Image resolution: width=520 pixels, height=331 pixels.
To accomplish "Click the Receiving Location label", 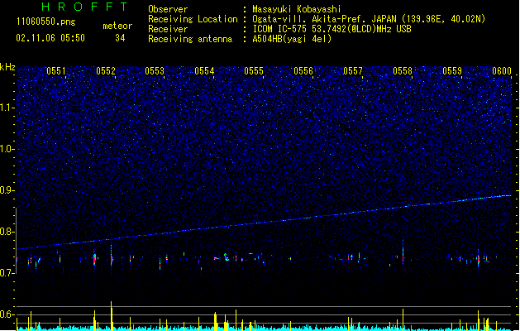I will 193,19.
